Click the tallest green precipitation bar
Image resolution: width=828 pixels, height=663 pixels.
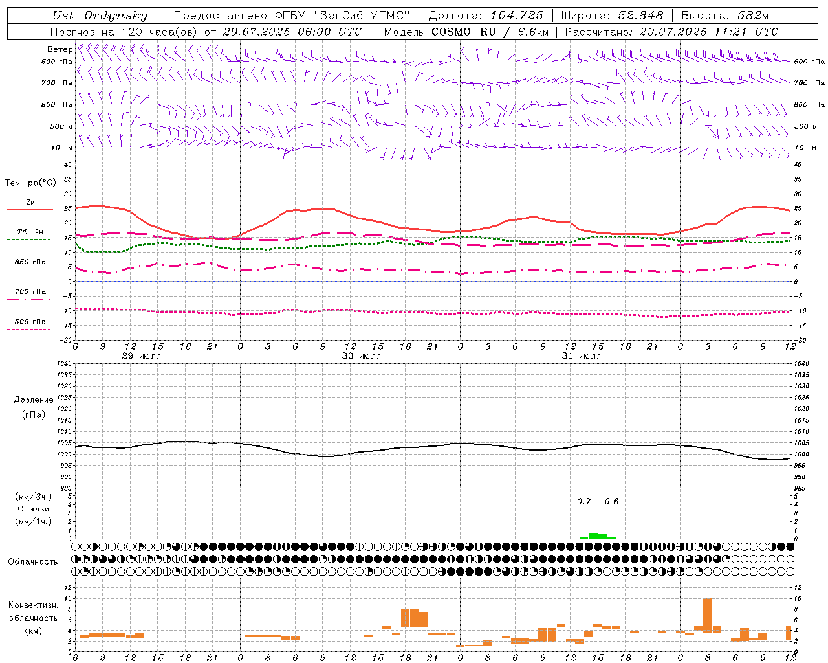(593, 535)
